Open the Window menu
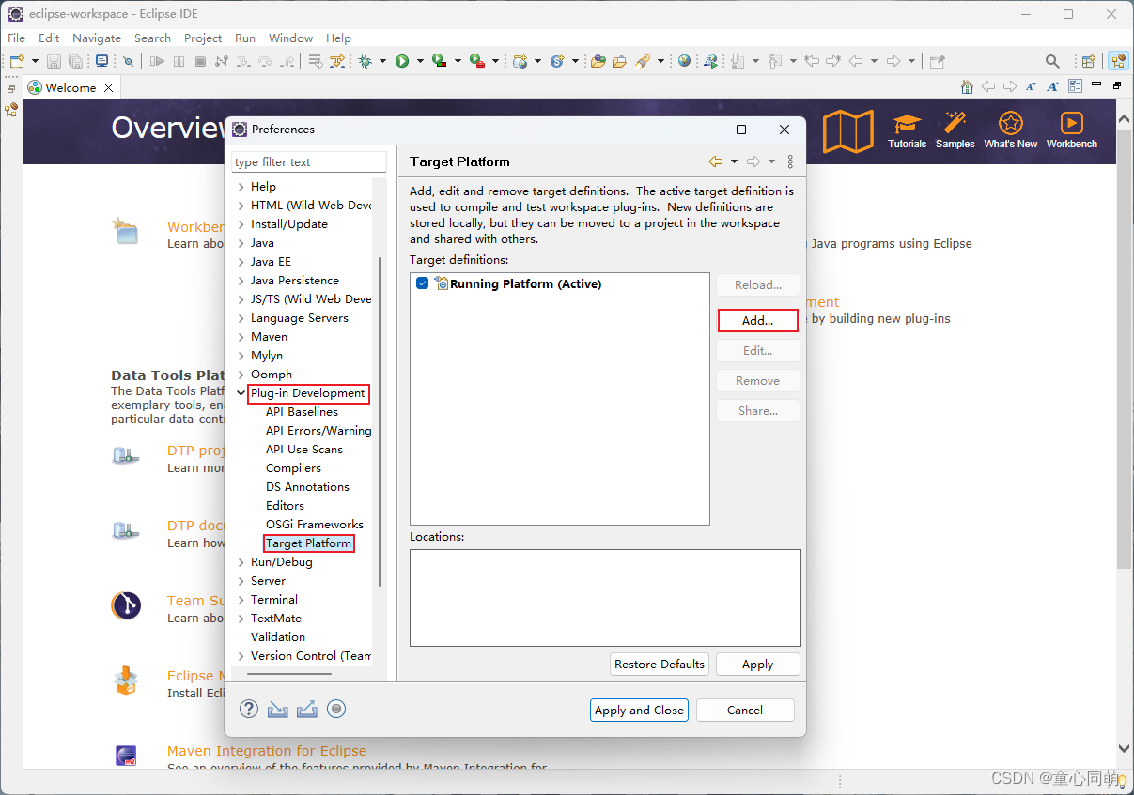The width and height of the screenshot is (1134, 795). click(290, 38)
